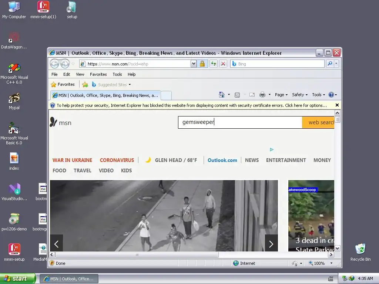Click the security certificate information bar message

click(x=192, y=105)
